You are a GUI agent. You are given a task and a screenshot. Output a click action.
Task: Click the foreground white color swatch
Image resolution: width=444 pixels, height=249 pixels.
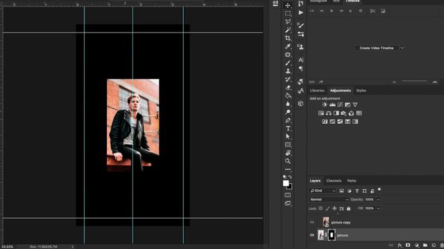[x=286, y=183]
